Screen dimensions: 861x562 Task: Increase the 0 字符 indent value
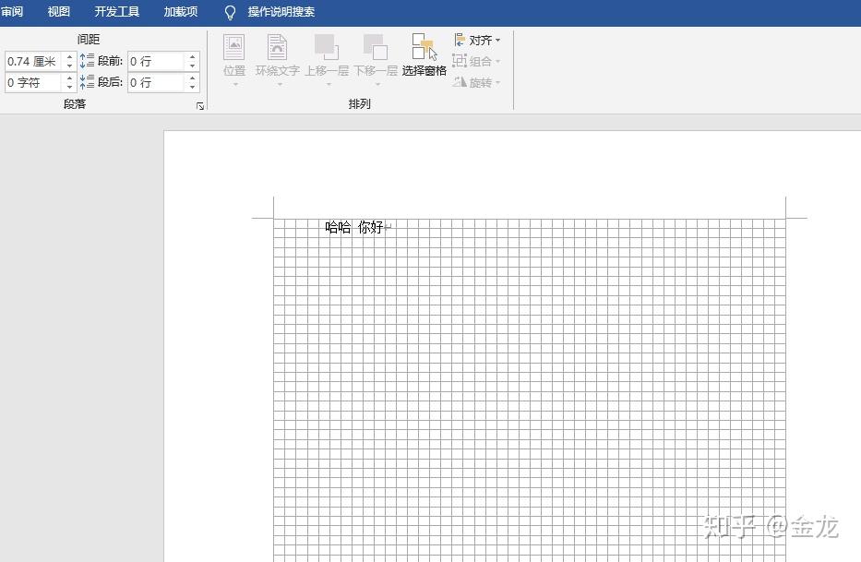click(x=69, y=78)
